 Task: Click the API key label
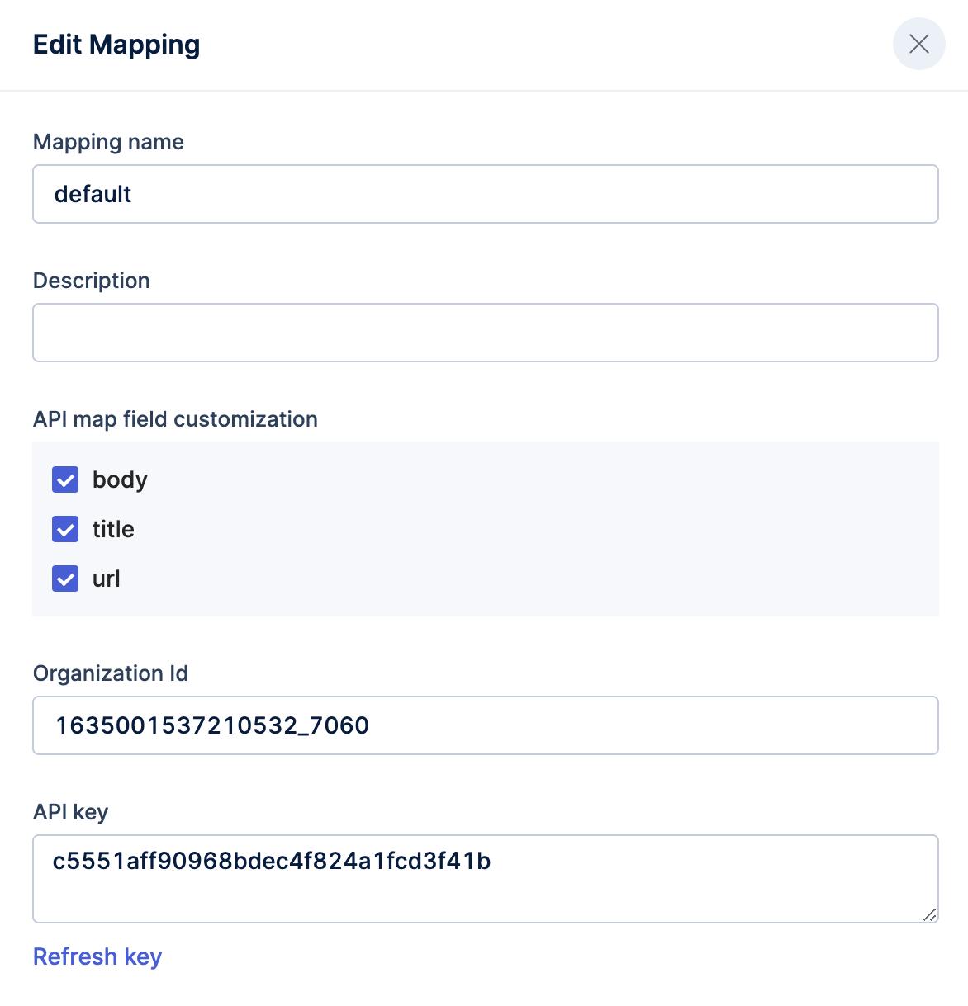70,811
